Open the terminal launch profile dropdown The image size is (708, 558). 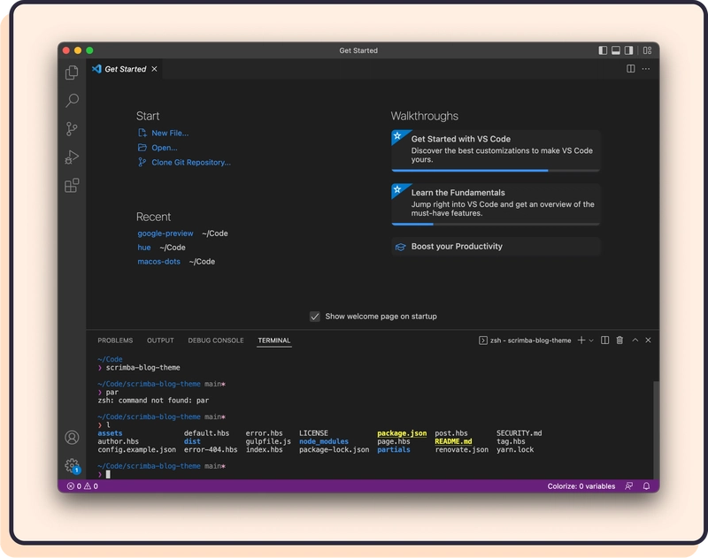590,340
